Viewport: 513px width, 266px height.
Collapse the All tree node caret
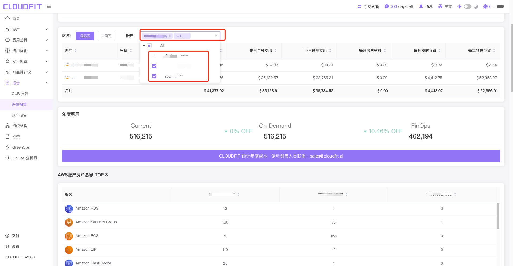pos(144,46)
